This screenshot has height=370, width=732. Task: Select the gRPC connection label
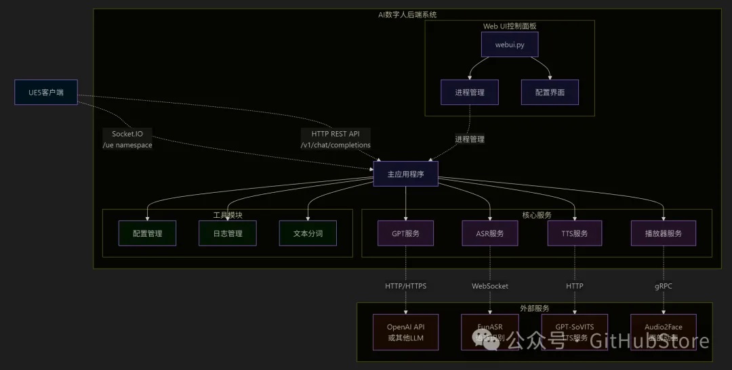click(x=664, y=286)
